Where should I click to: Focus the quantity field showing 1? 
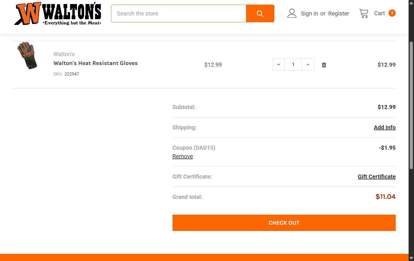(x=293, y=65)
